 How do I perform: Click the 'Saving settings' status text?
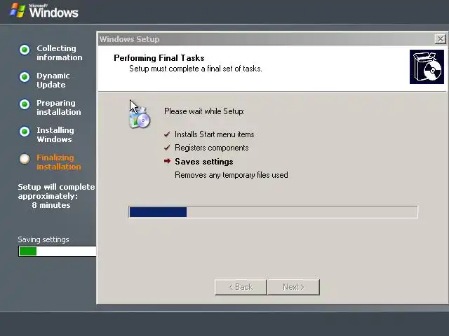[x=43, y=239]
